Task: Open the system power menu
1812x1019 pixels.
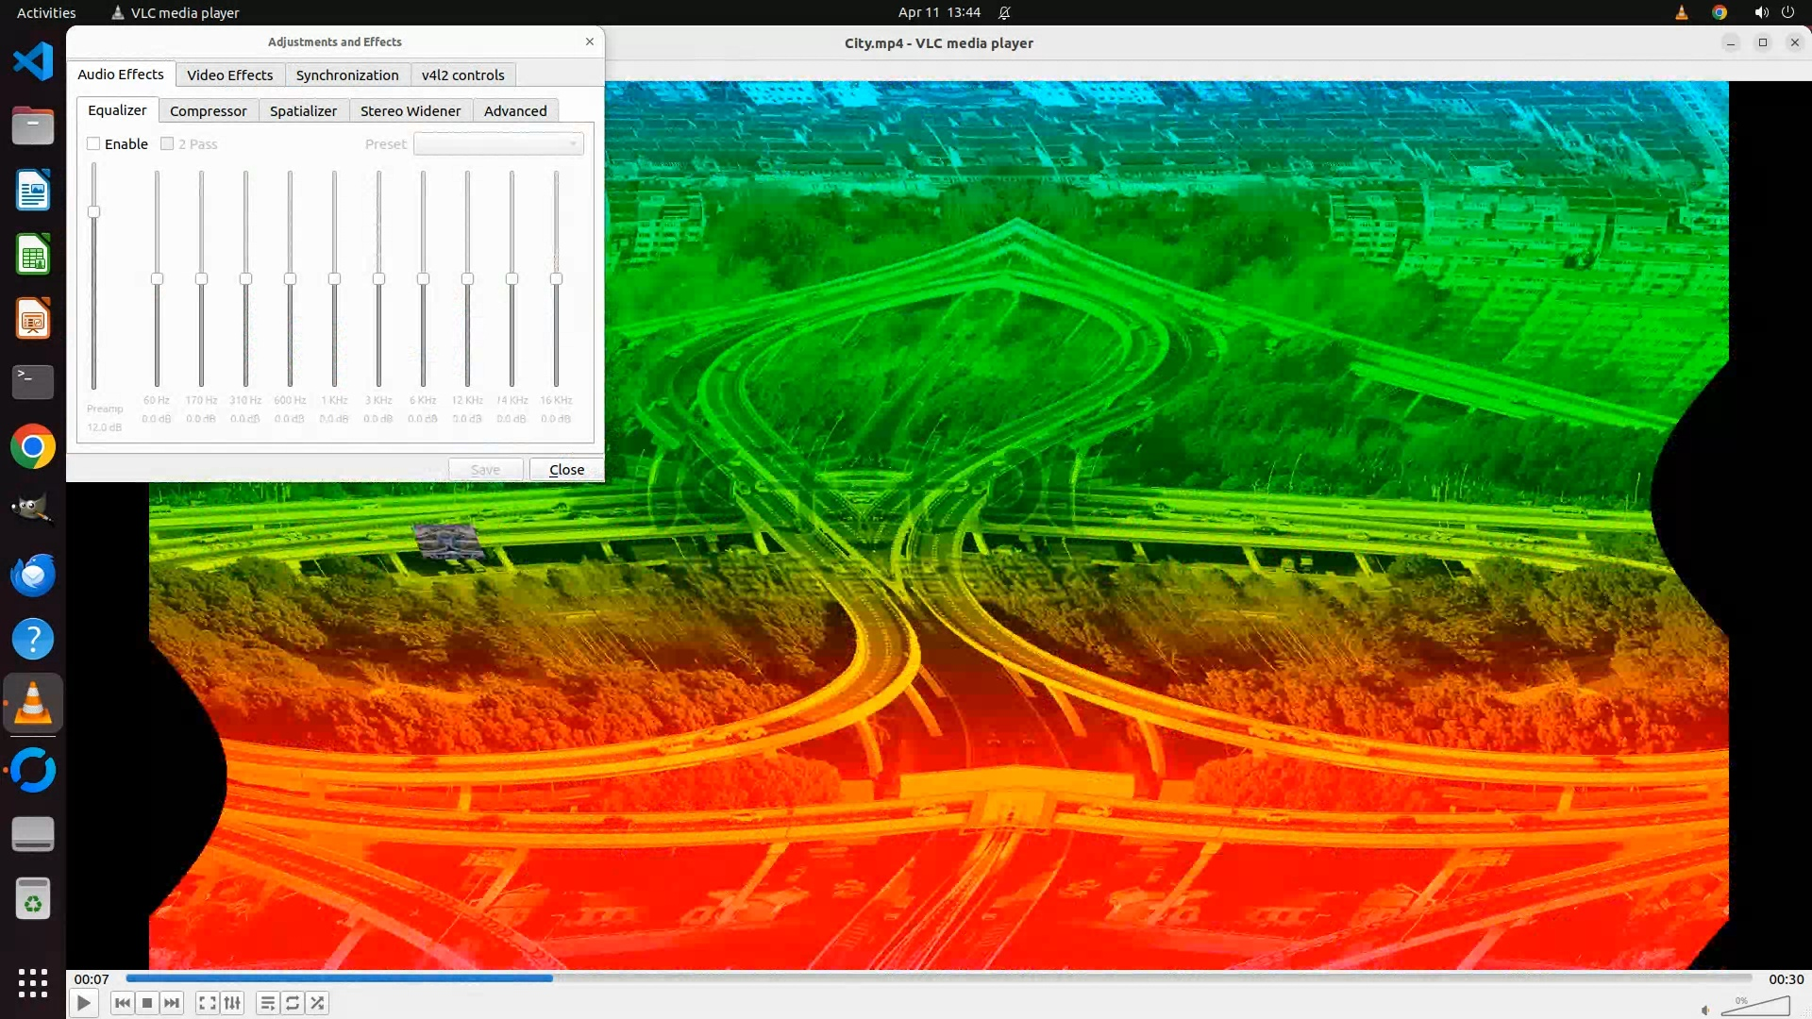Action: (x=1787, y=12)
